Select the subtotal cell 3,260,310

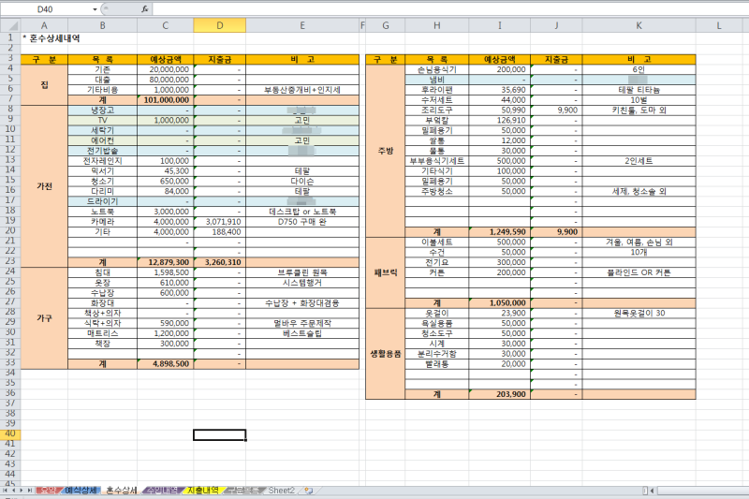point(220,262)
